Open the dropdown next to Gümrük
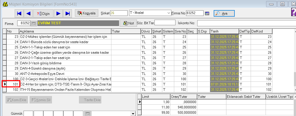Screen dimensions: 296x116 tap(133, 114)
